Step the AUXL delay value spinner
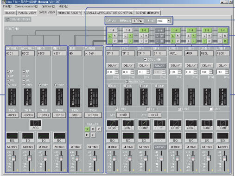The image size is (235, 176). point(180,72)
